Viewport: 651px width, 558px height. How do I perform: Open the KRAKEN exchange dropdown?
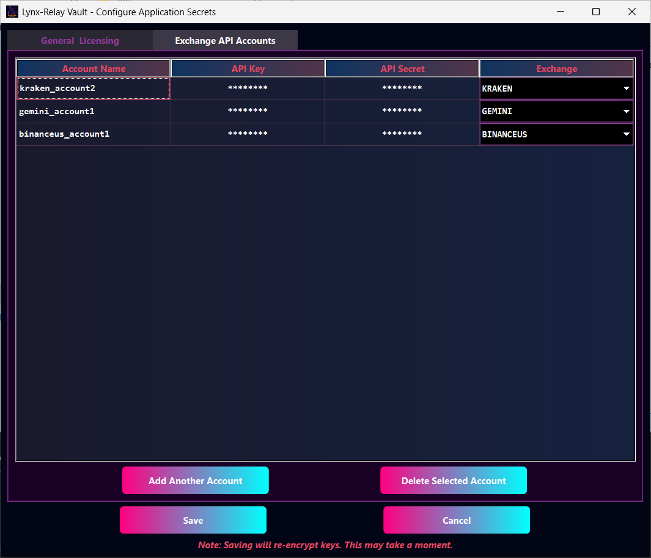626,89
